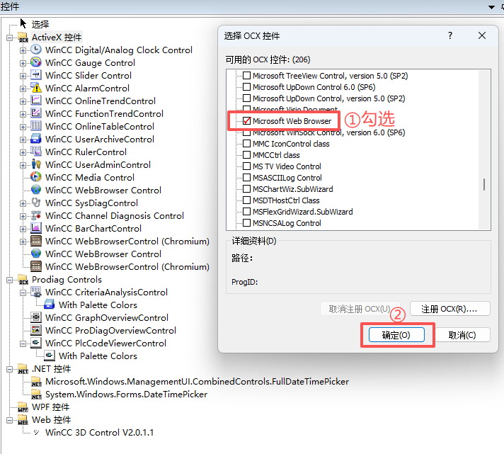Select the WinCC SysDiagControl stethoscope icon
The image size is (504, 454).
[35, 203]
